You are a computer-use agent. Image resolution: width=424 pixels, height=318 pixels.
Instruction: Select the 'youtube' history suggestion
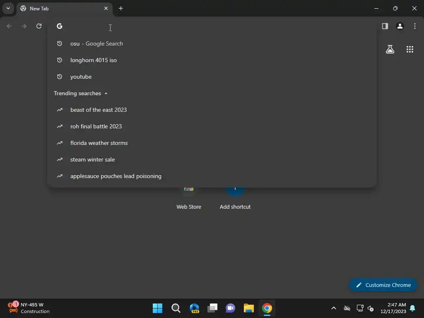click(212, 77)
